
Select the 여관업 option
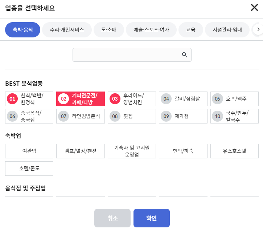point(29,151)
